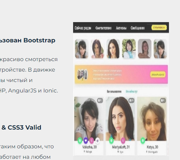Click green verified badge on Valusha's card
Image resolution: width=180 pixels, height=160 pixels.
pos(80,140)
